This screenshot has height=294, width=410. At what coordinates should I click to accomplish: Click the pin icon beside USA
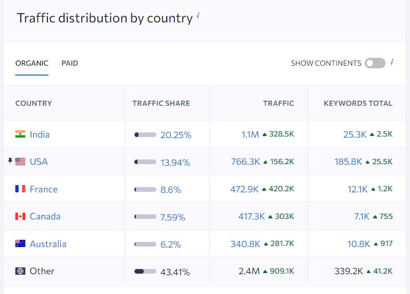10,161
